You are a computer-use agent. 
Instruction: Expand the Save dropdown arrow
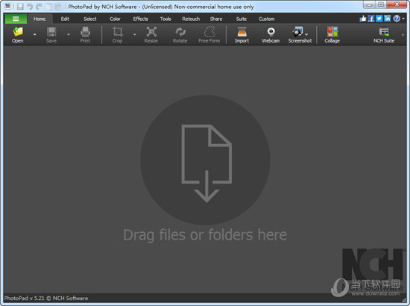tap(69, 34)
